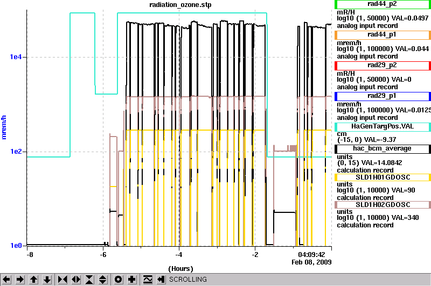
Task: Zoom in horizontally with the inward triangles icon
Action: click(x=62, y=280)
